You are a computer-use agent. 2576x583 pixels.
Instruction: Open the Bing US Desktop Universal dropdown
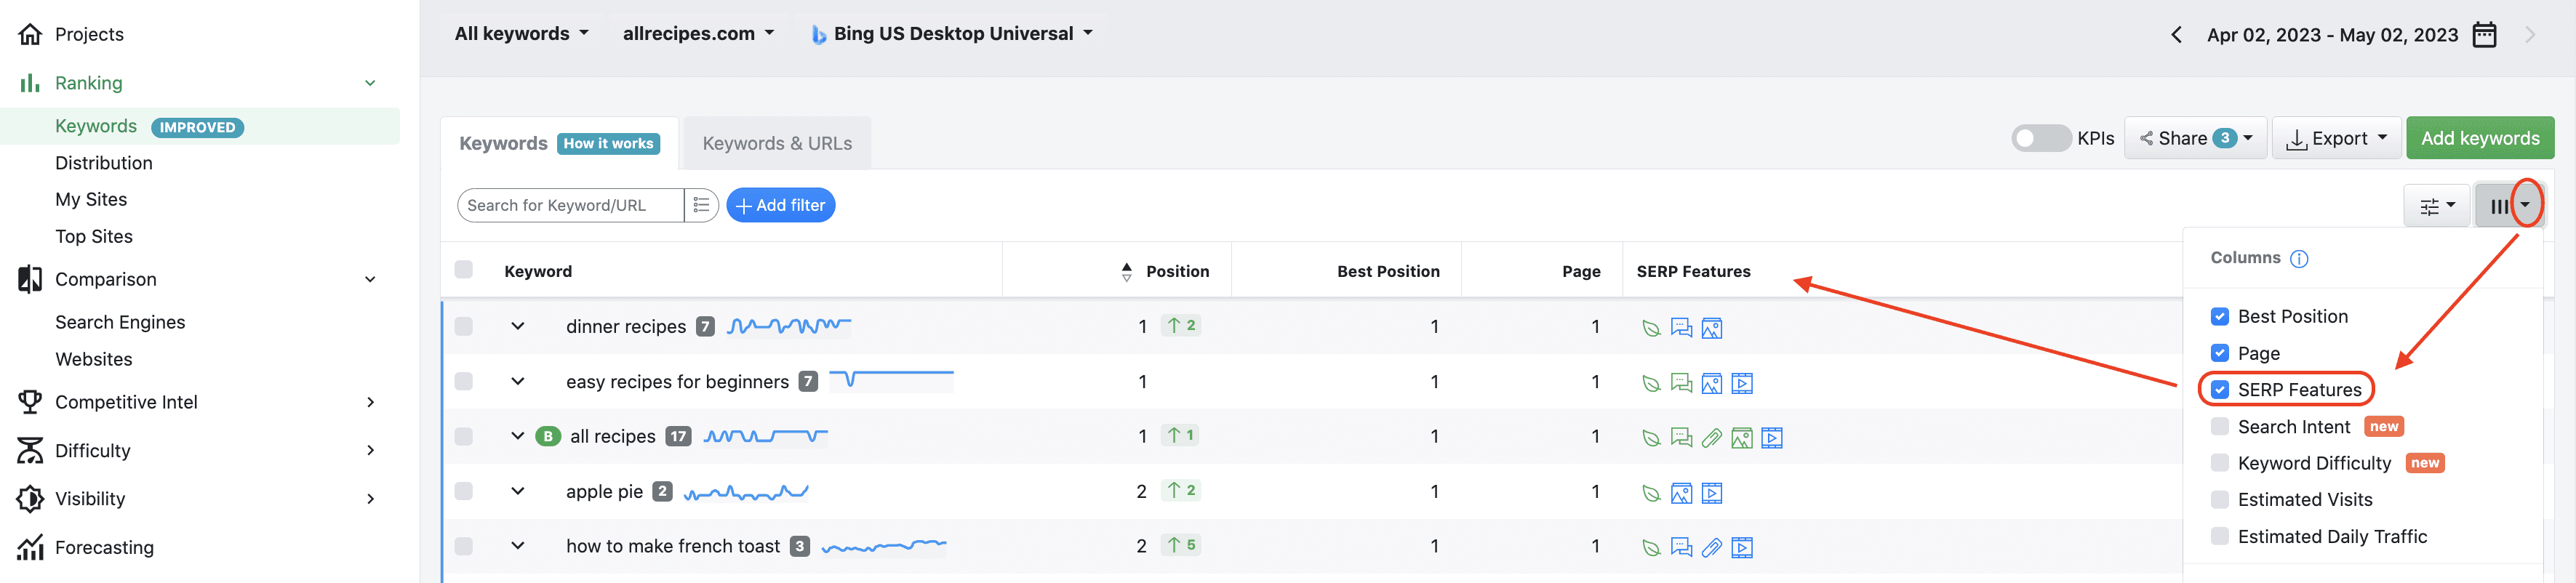[x=951, y=34]
